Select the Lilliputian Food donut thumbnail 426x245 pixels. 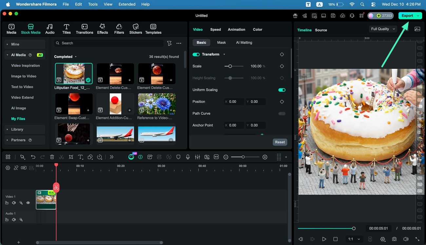pyautogui.click(x=74, y=73)
